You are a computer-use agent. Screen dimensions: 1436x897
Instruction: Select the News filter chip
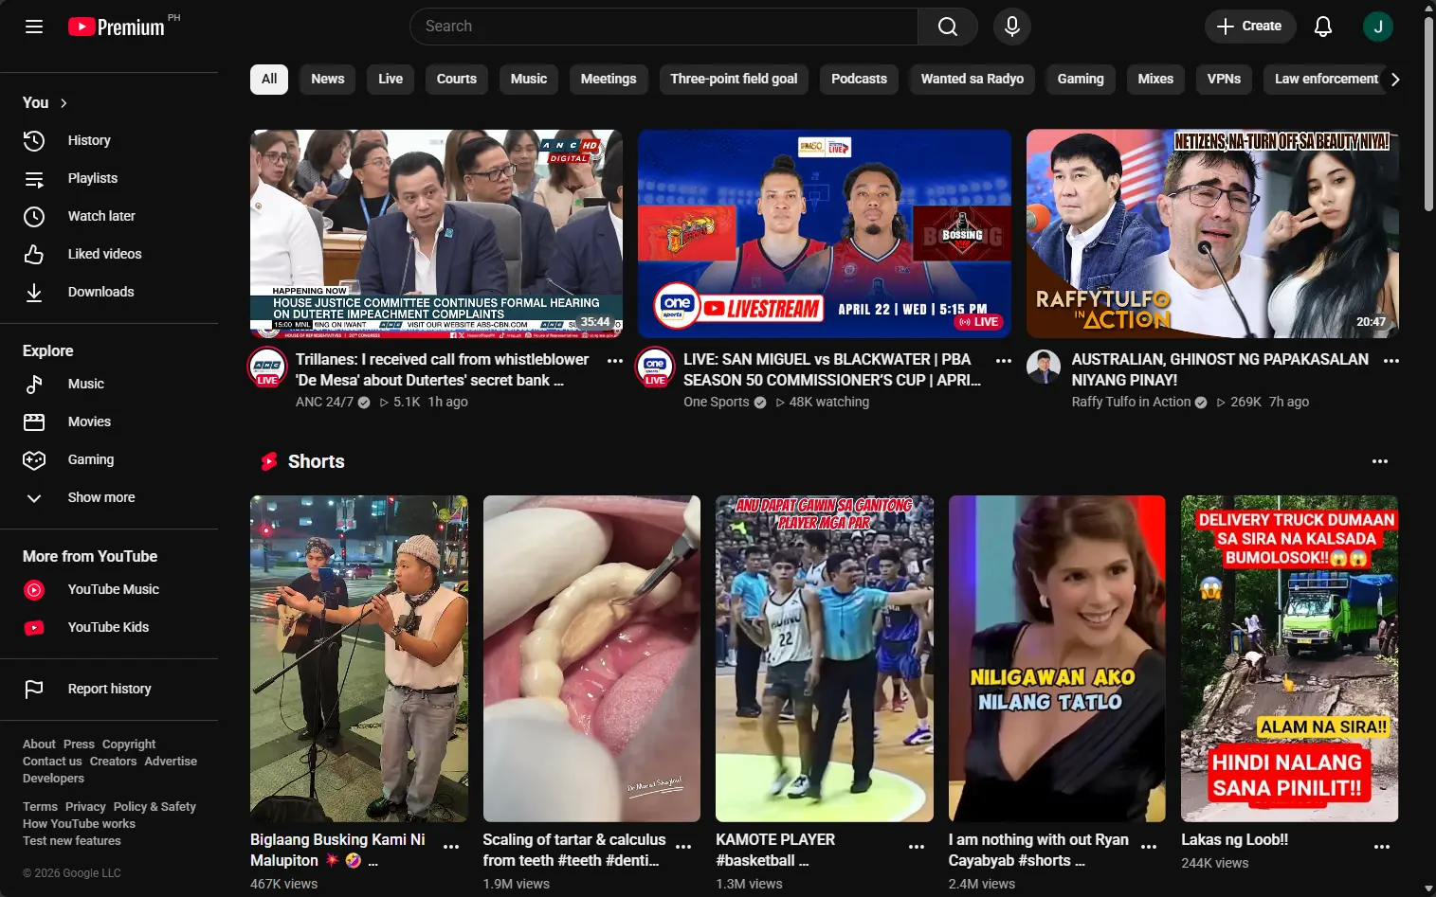pyautogui.click(x=328, y=80)
